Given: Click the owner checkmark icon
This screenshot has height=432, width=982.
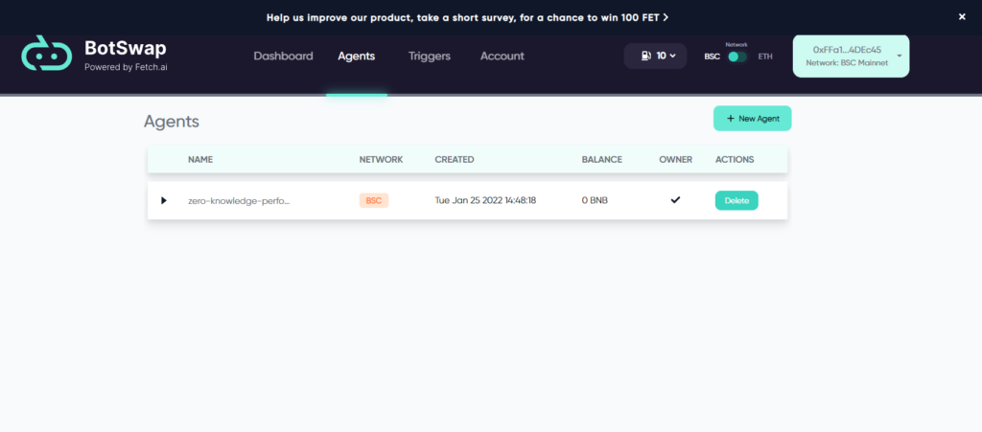Looking at the screenshot, I should [675, 200].
